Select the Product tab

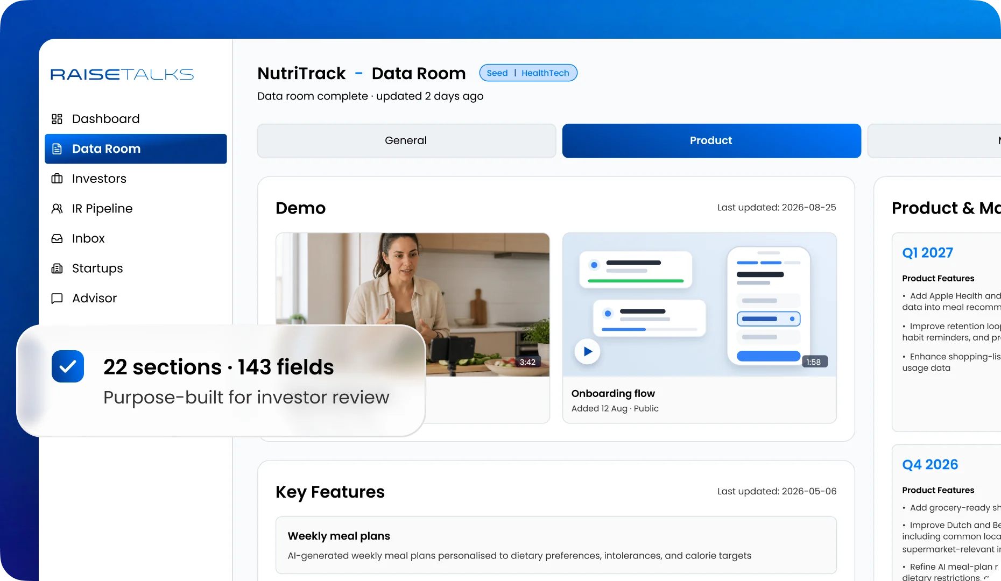click(x=711, y=140)
